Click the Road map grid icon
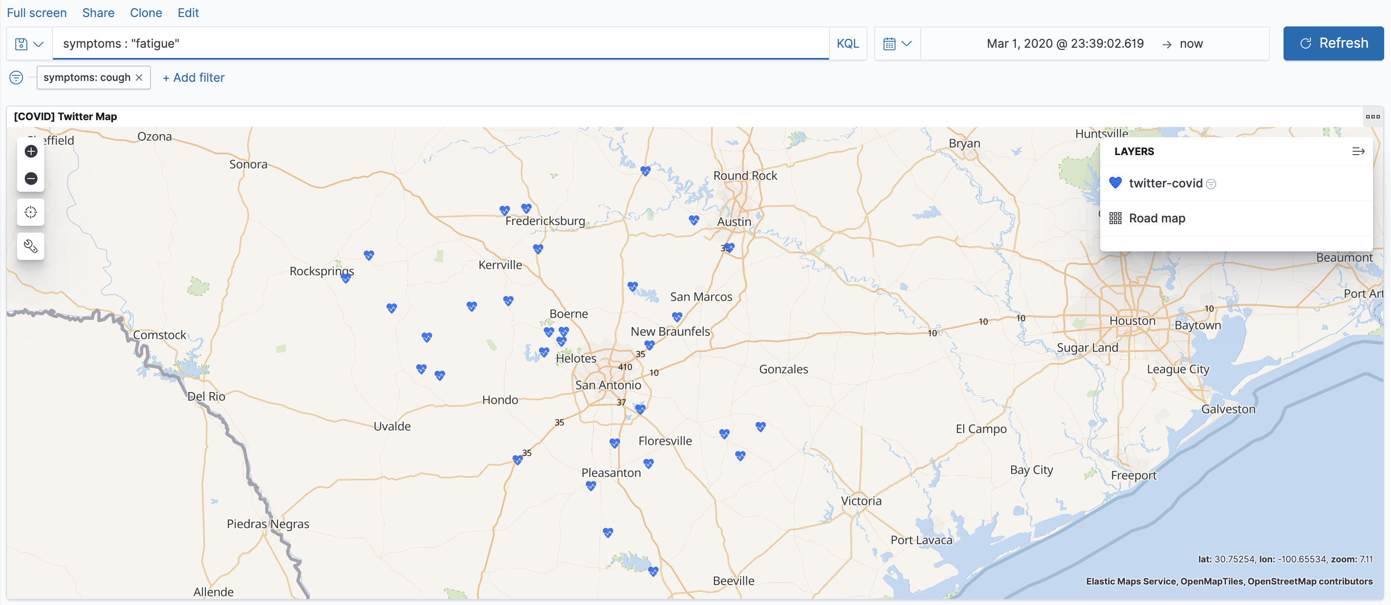 tap(1115, 218)
